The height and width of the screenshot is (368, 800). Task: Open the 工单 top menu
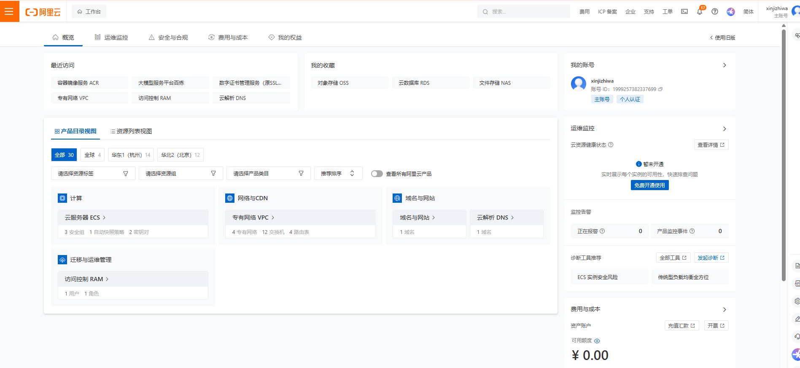tap(668, 12)
